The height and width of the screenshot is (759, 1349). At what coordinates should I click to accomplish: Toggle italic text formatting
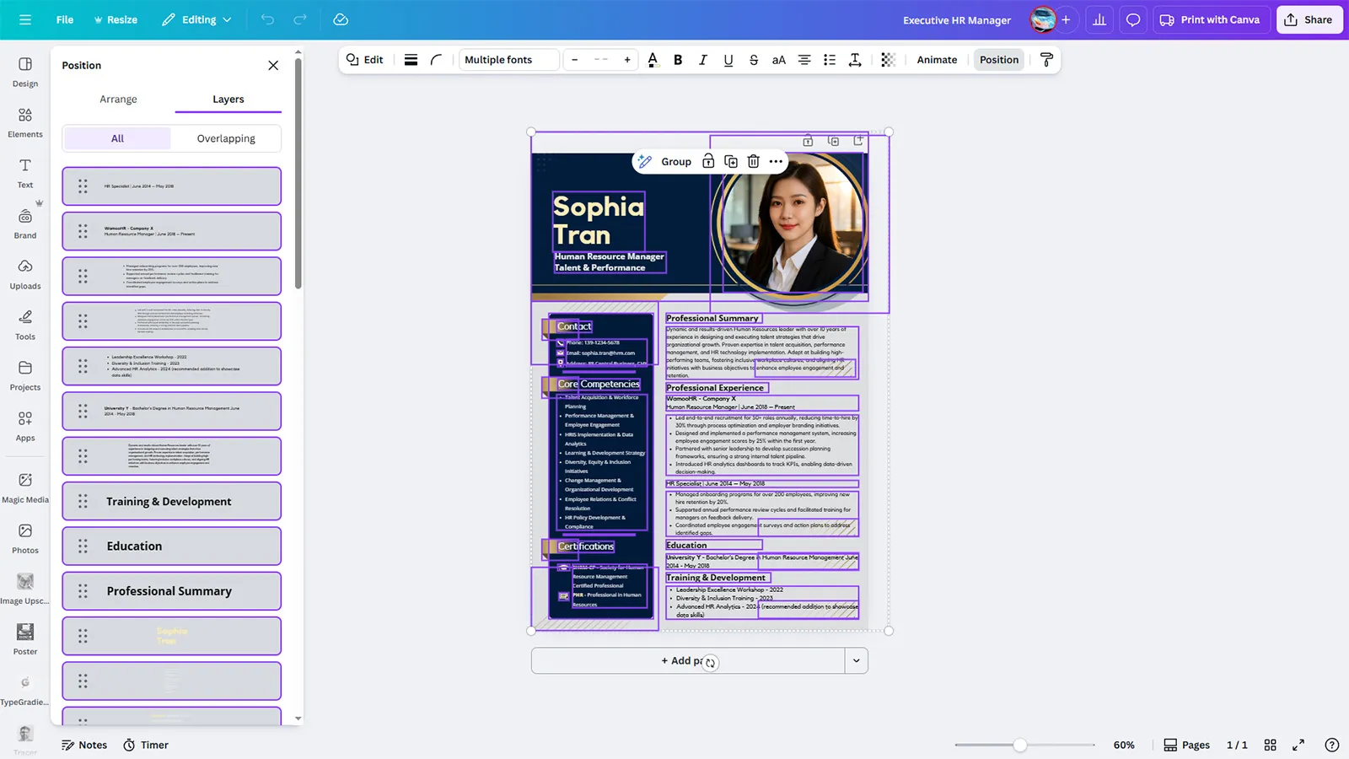tap(703, 60)
